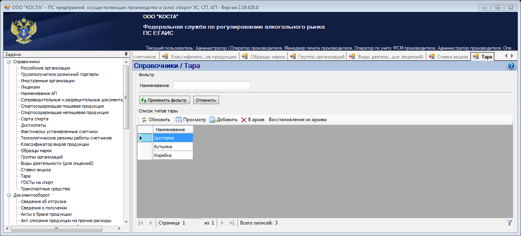The height and width of the screenshot is (236, 521).
Task: Open Наименования АП tree item
Action: pyautogui.click(x=39, y=93)
